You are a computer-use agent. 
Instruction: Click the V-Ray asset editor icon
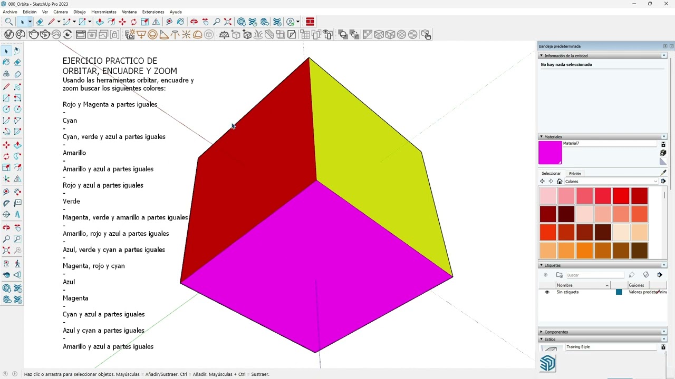pyautogui.click(x=9, y=35)
